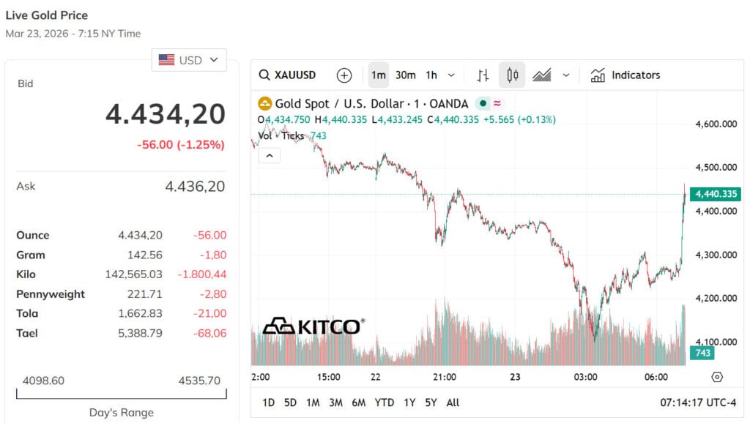The height and width of the screenshot is (423, 750).
Task: Switch to the 30m interval
Action: pyautogui.click(x=405, y=75)
